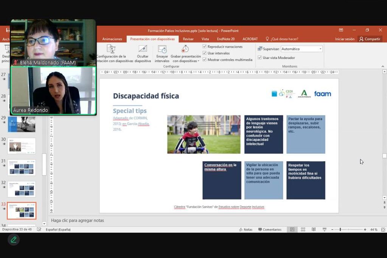Click fit slide to window icon
This screenshot has width=387, height=258.
click(383, 229)
